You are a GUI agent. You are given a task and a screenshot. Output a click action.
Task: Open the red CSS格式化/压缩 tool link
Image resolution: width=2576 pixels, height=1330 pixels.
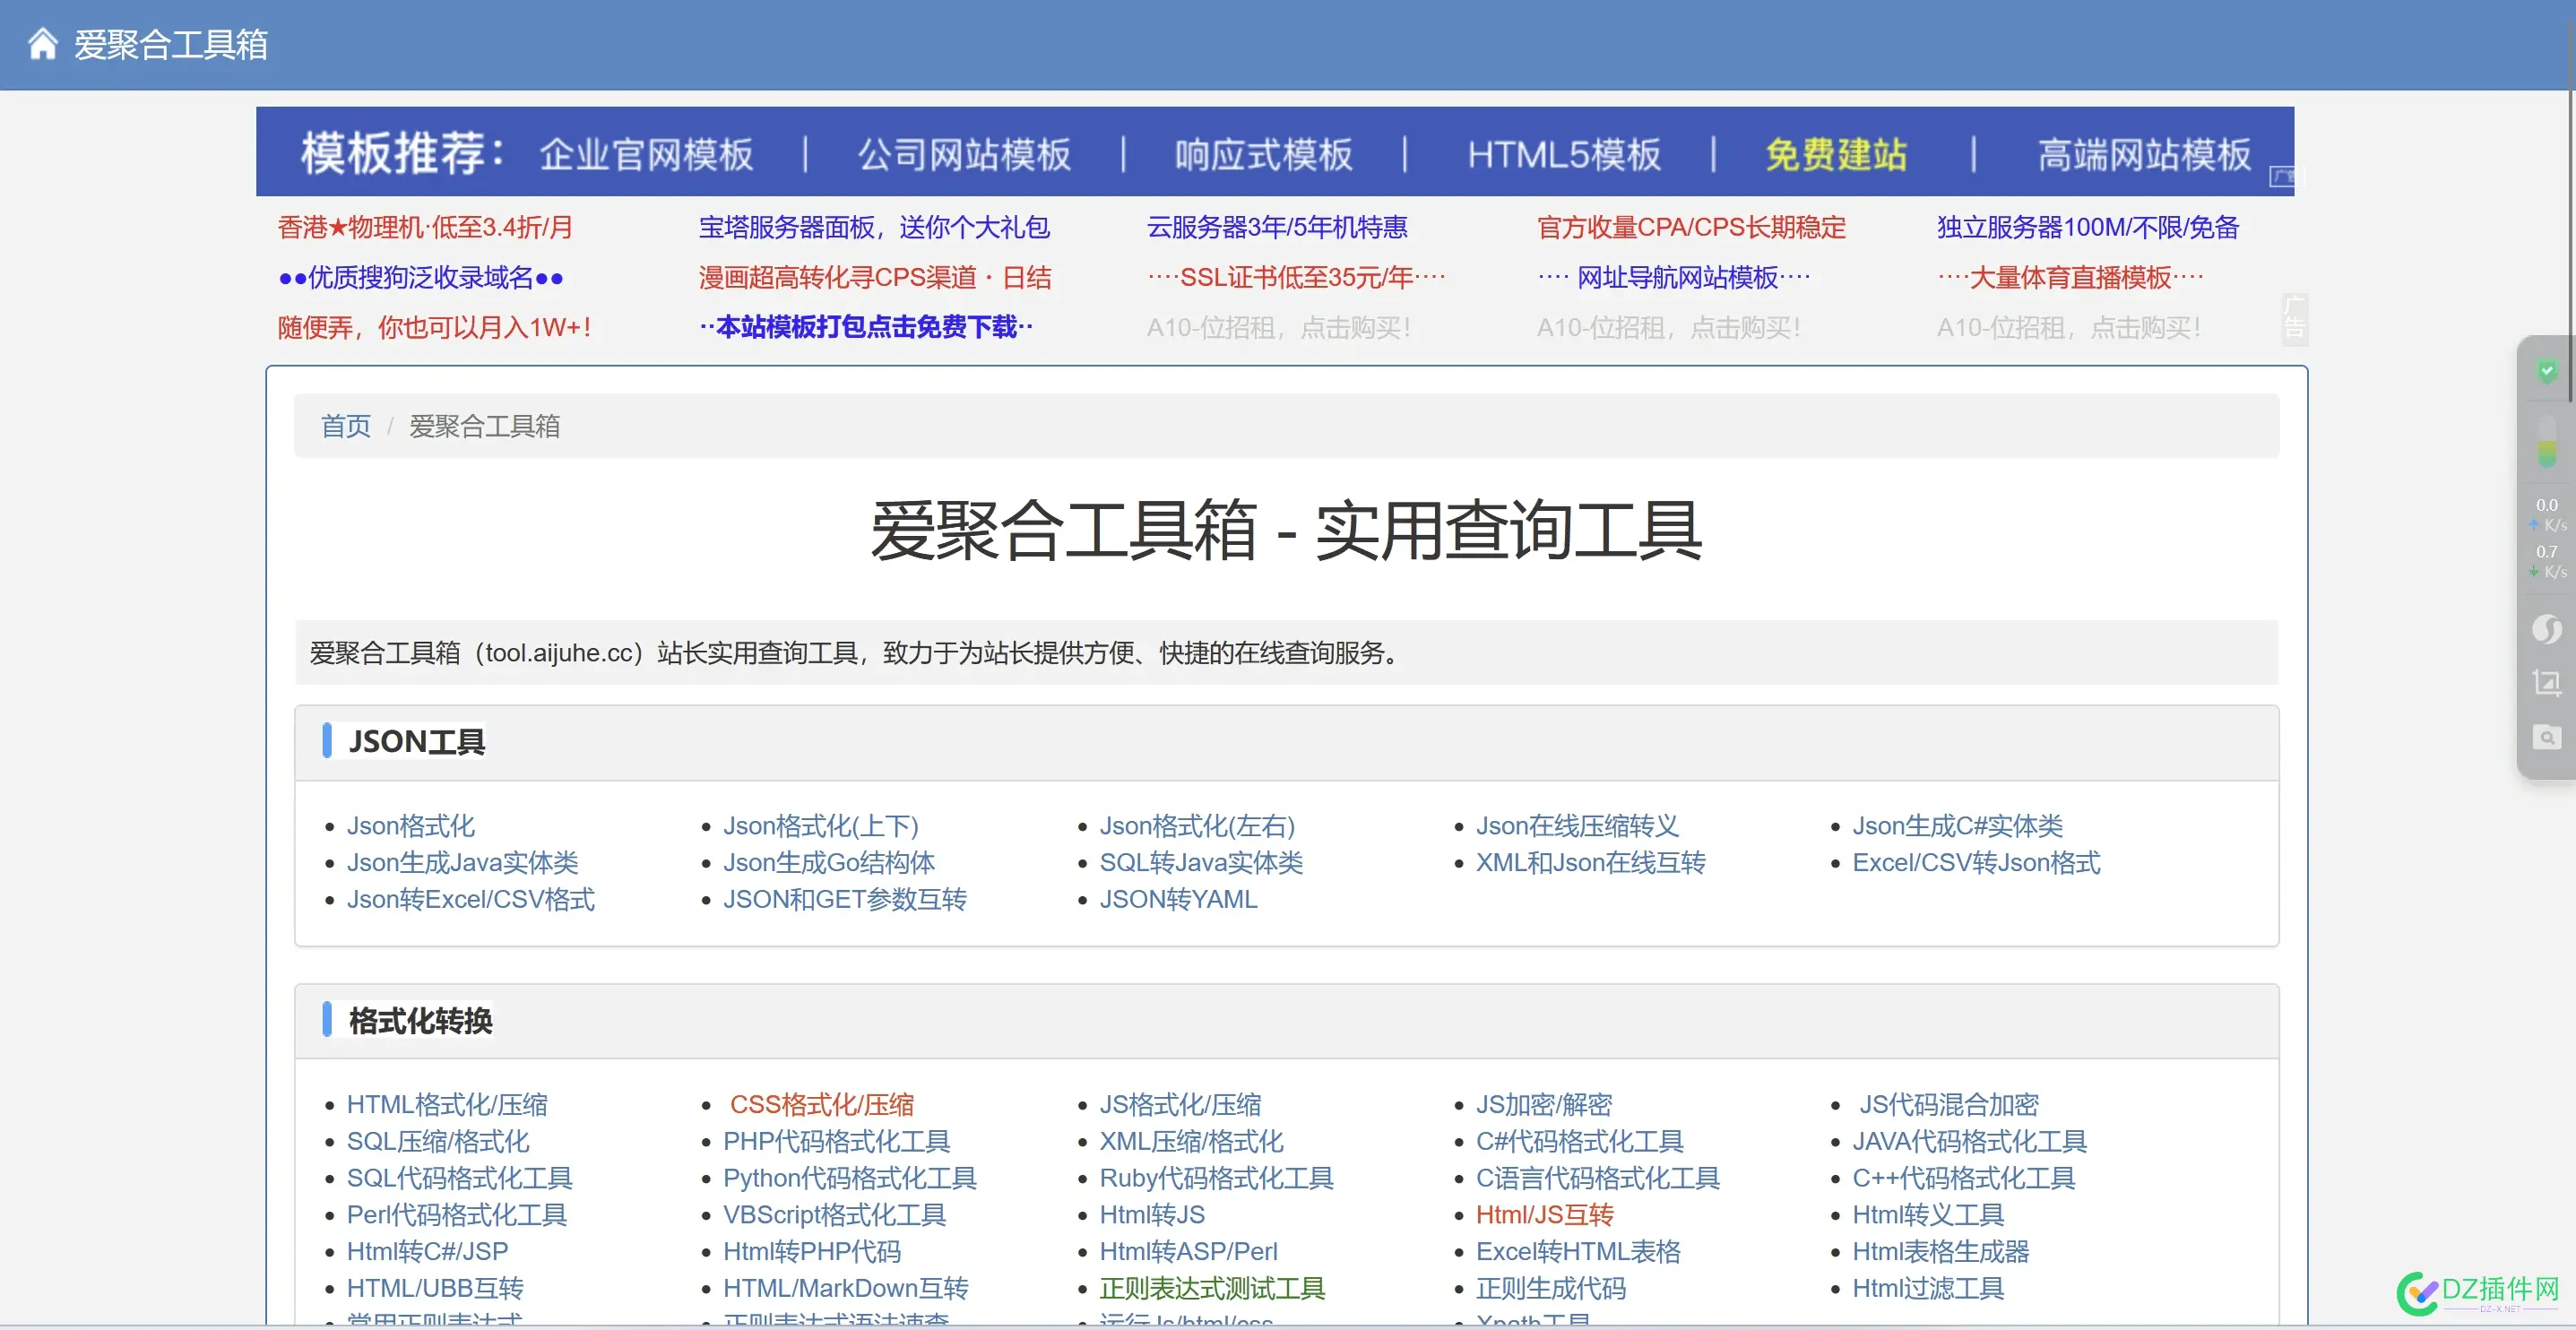pos(822,1105)
